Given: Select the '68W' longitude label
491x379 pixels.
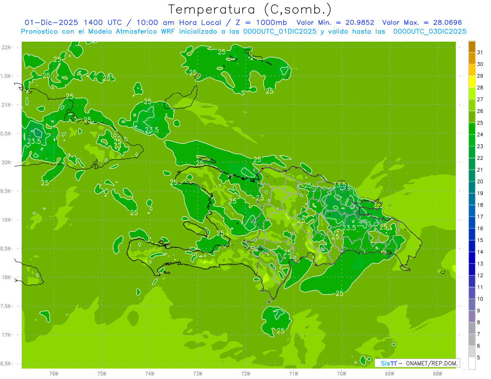Looking at the screenshot, I should tap(437, 373).
